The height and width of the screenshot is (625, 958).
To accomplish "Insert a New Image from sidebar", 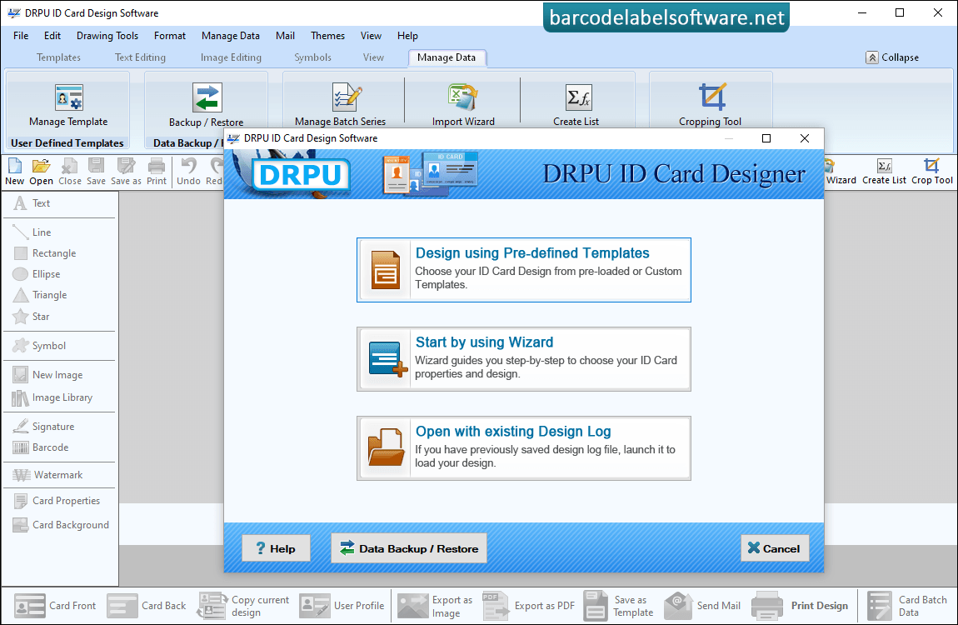I will point(47,374).
